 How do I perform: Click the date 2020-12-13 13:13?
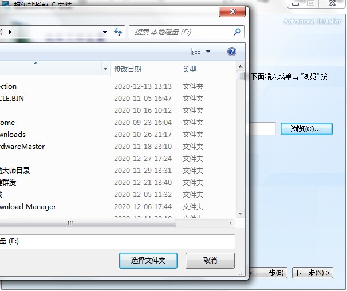click(x=143, y=86)
